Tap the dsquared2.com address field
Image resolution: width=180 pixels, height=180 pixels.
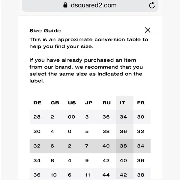pyautogui.click(x=90, y=5)
